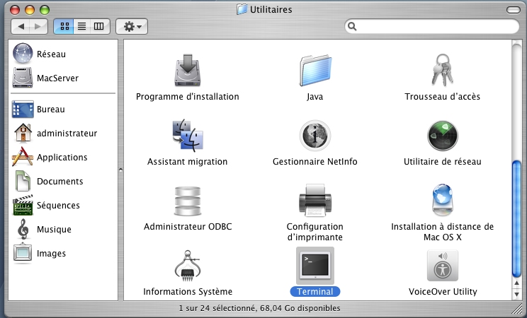Click the Programme d'installation name label
This screenshot has height=318, width=527.
click(x=188, y=97)
